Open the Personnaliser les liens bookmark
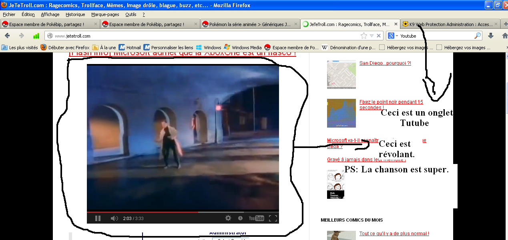Screen dimensions: 508x240 coord(168,48)
